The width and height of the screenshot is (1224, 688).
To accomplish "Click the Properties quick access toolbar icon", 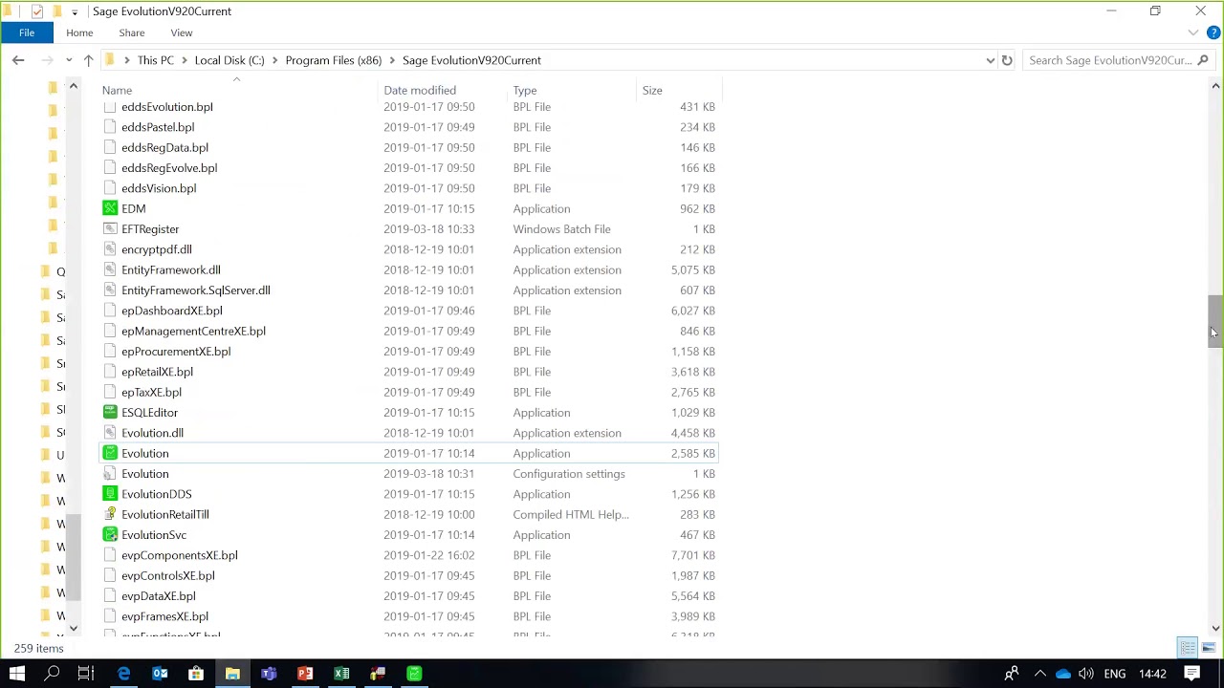I will point(37,11).
